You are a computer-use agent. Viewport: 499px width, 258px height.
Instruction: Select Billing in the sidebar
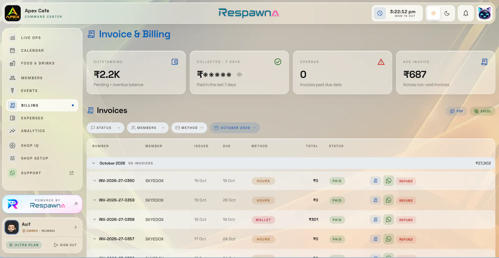[x=42, y=105]
